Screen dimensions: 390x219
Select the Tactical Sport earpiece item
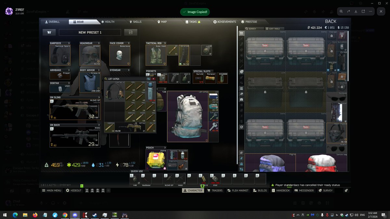60,55
